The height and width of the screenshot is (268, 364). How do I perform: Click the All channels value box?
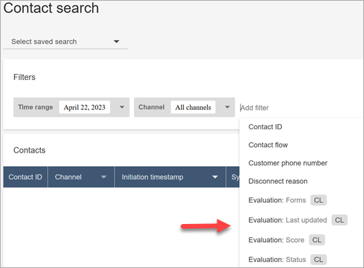tap(193, 107)
